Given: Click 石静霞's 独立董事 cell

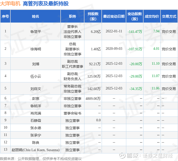Looking at the screenshot, I should (73, 121).
